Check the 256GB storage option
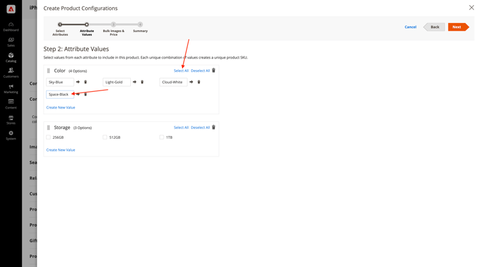The width and height of the screenshot is (481, 267). pyautogui.click(x=49, y=137)
